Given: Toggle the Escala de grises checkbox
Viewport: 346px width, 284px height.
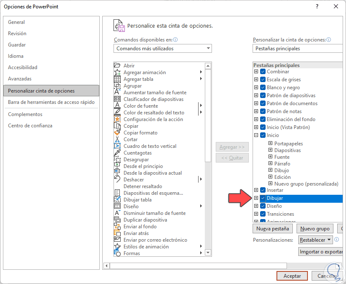Looking at the screenshot, I should pos(263,80).
